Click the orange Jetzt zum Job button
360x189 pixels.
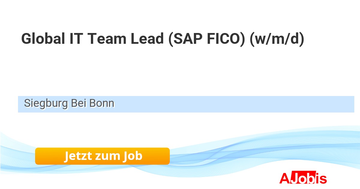(x=102, y=156)
